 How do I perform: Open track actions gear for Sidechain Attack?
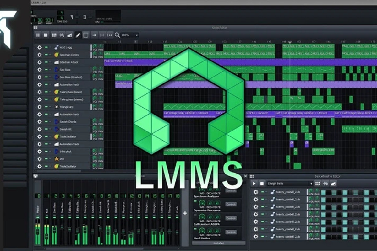coord(39,62)
